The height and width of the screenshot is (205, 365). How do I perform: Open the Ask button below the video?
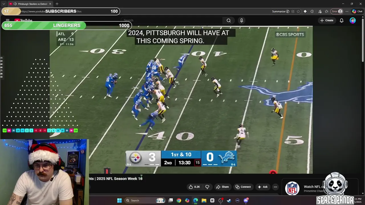[x=262, y=187]
